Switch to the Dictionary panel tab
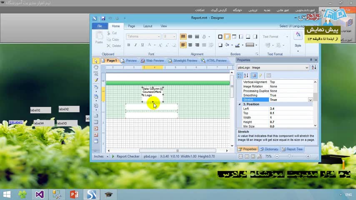This screenshot has width=356, height=200. (269, 149)
